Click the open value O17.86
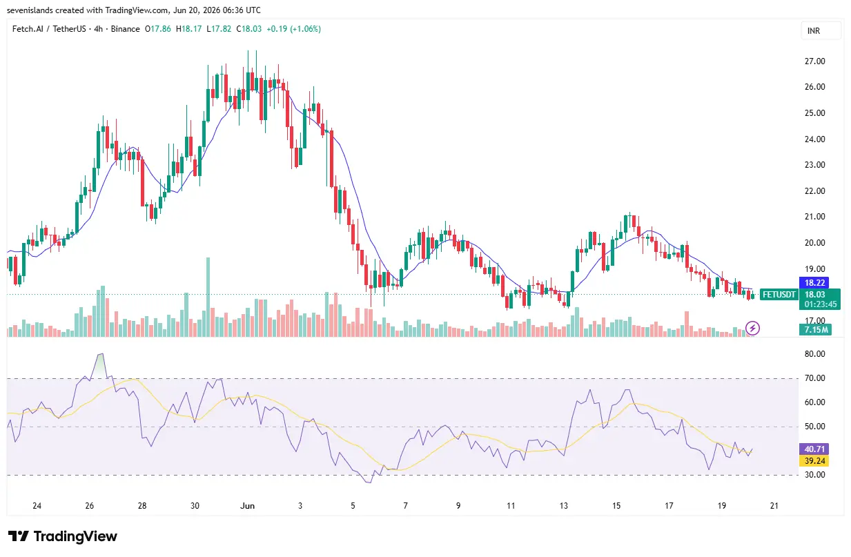 click(x=158, y=29)
